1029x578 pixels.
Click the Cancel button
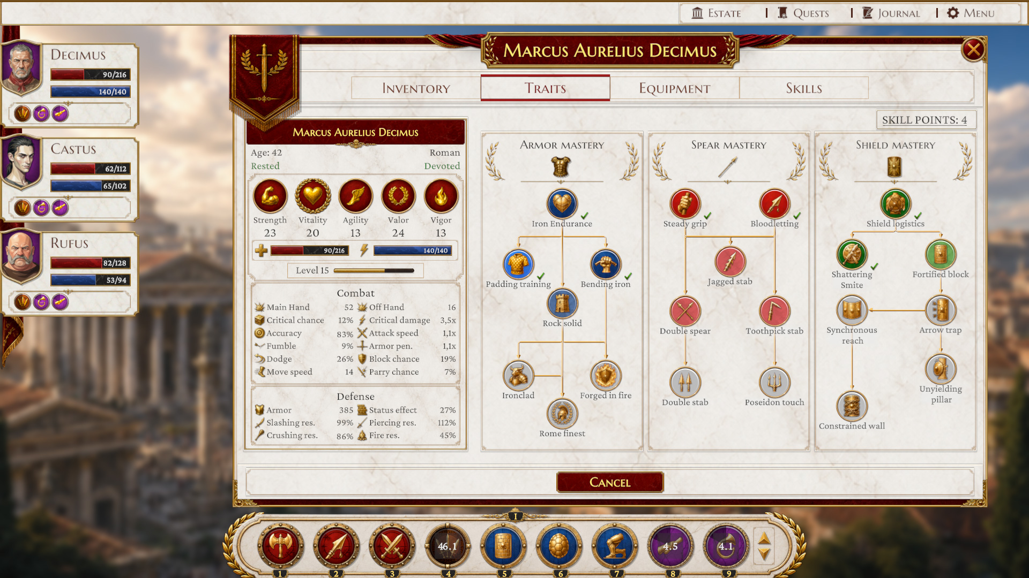pyautogui.click(x=610, y=482)
